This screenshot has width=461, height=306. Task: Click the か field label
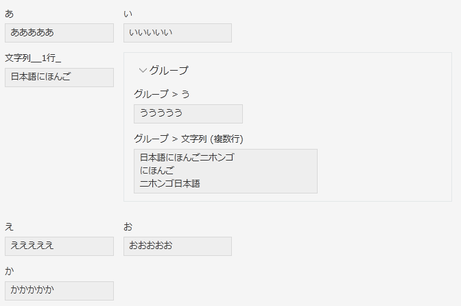(9, 271)
